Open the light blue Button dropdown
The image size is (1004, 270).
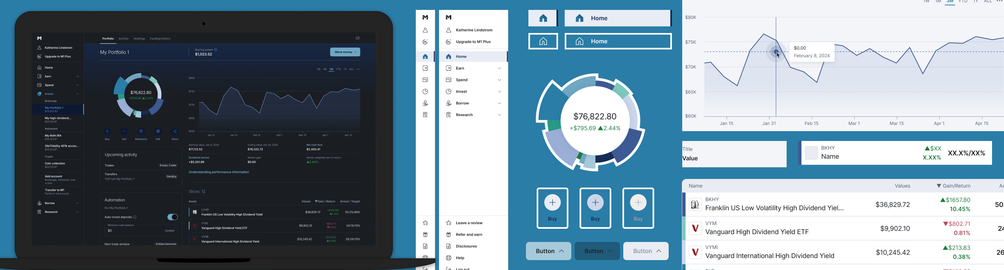[x=549, y=251]
